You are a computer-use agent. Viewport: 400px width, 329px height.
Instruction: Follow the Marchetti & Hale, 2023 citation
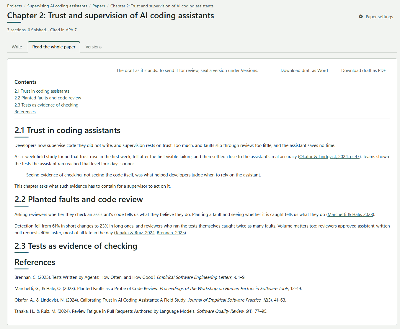[x=350, y=215]
